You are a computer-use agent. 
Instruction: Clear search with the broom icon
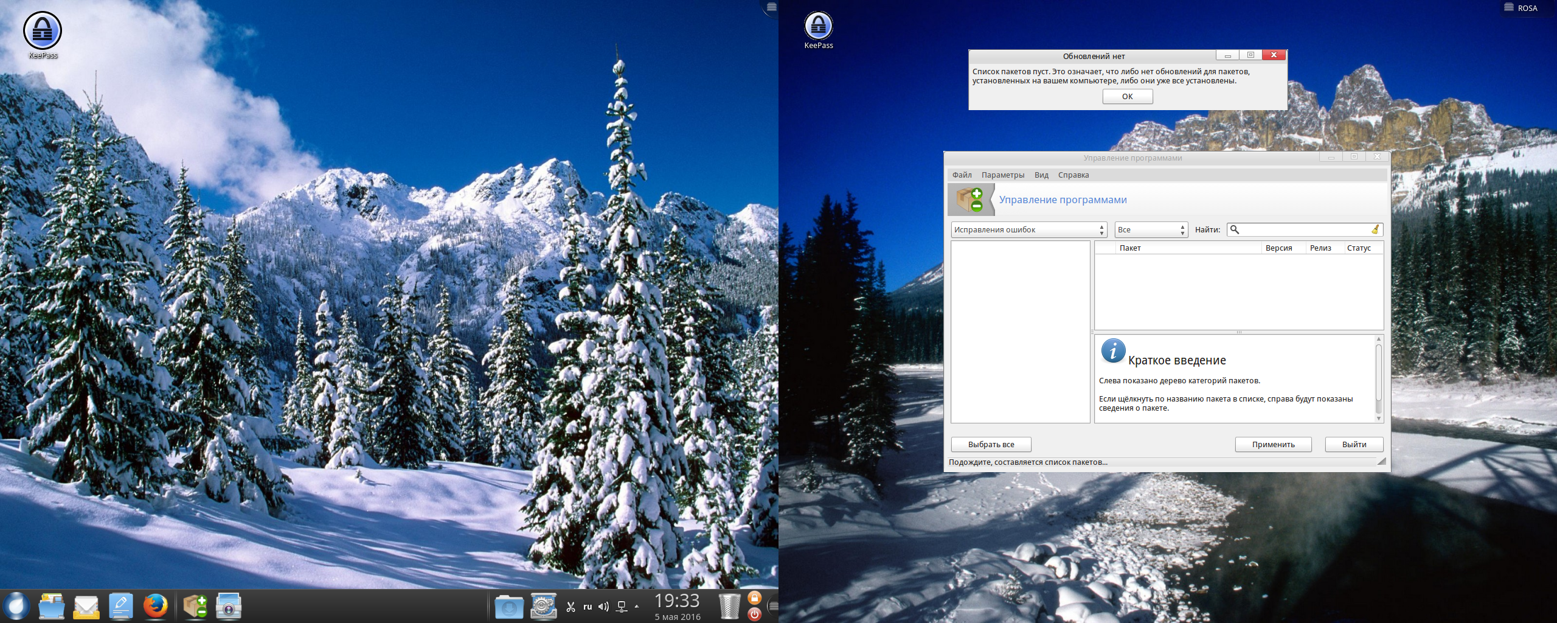point(1375,229)
